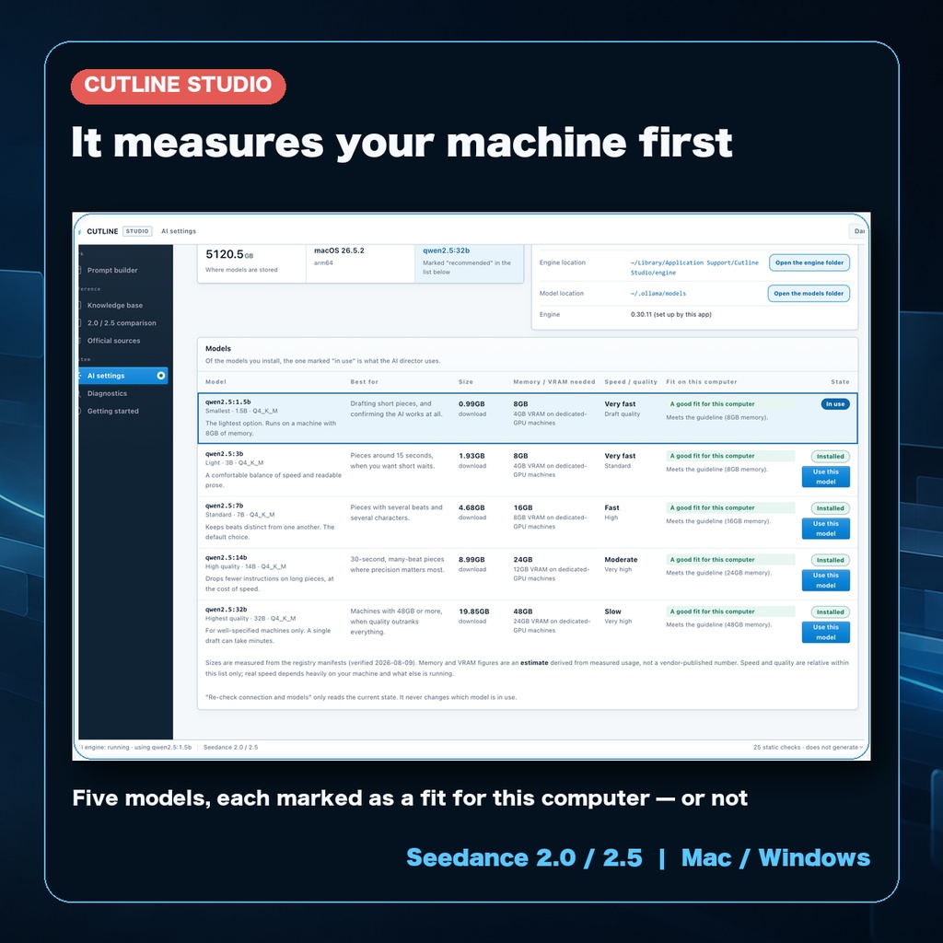Open the Prompt builder sidebar item

(x=111, y=270)
